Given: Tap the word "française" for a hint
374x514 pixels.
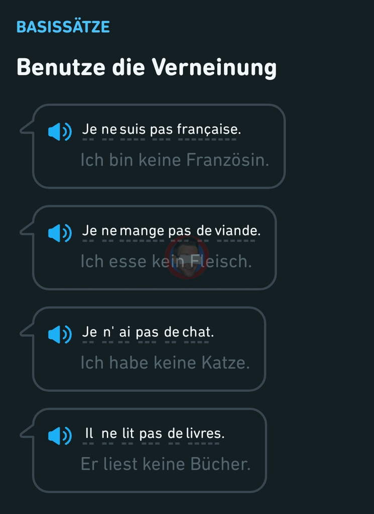Looking at the screenshot, I should coord(209,130).
